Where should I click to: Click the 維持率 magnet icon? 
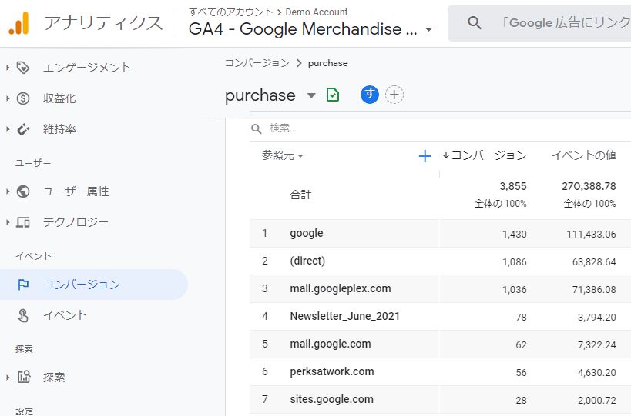pos(23,129)
